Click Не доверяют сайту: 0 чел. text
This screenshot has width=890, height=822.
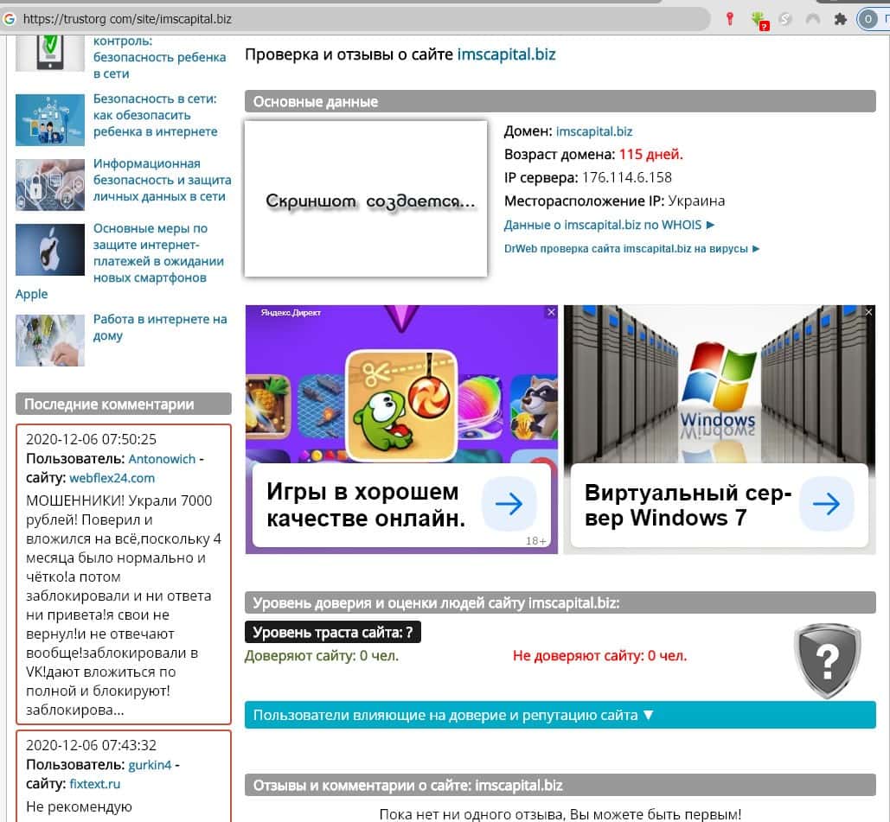pos(600,656)
